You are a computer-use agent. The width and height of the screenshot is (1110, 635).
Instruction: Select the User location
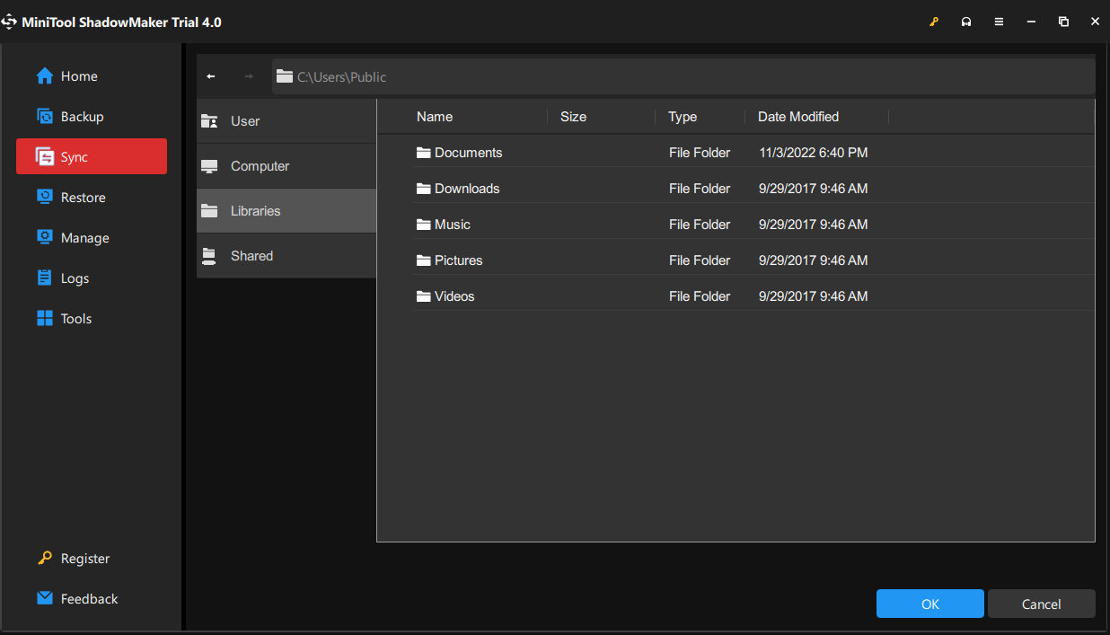(x=286, y=121)
